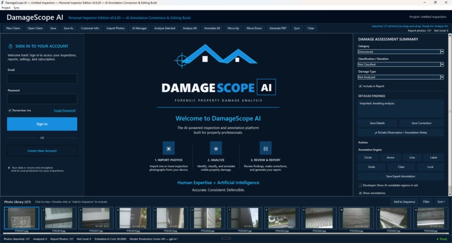Click the Sign In button
This screenshot has width=452, height=243.
click(42, 124)
